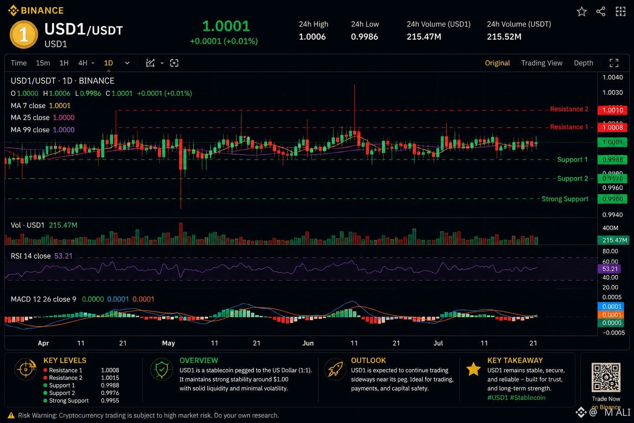The width and height of the screenshot is (634, 423).
Task: Click the 24h Volume (USDT) value 215.52M
Action: click(x=504, y=37)
